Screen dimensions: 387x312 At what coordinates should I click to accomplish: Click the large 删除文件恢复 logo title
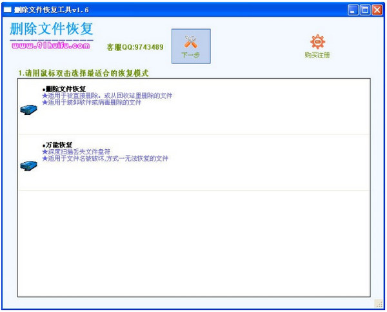pyautogui.click(x=52, y=29)
